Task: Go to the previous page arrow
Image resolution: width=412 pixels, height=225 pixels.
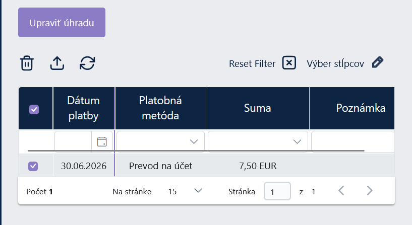Action: [x=341, y=191]
